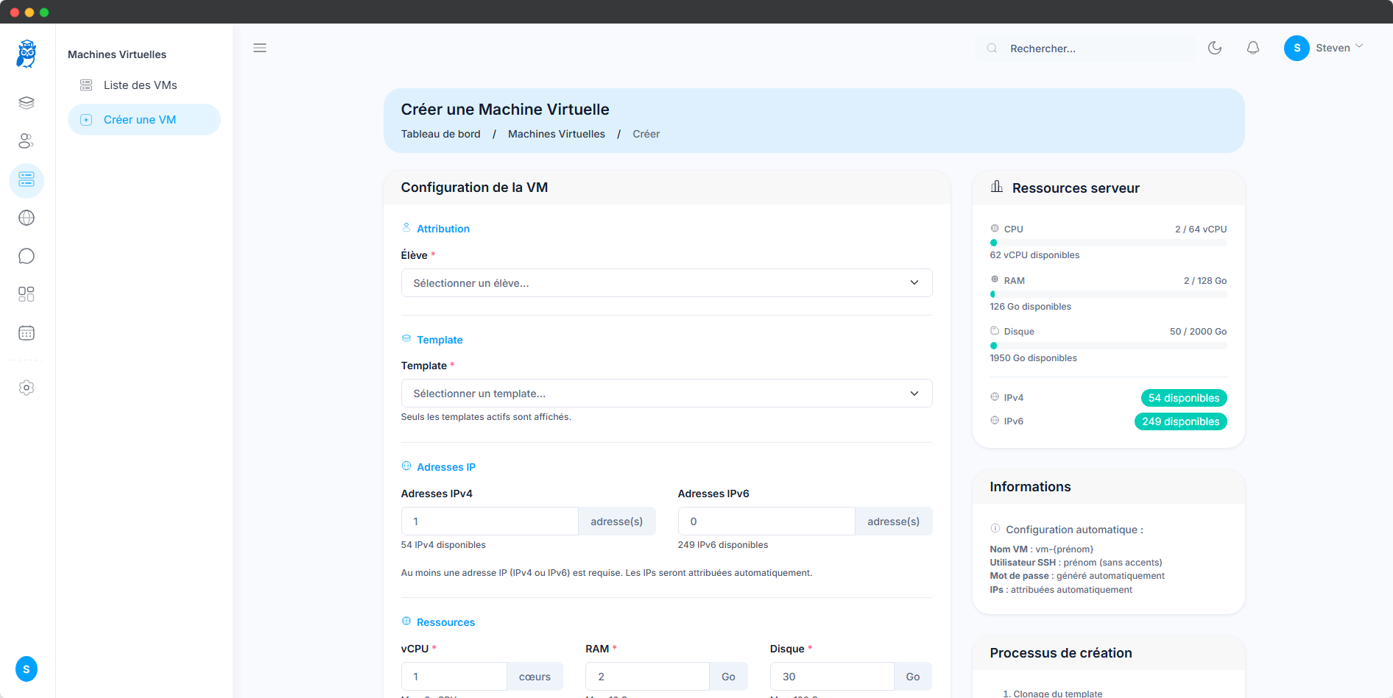Open the settings gear in the sidebar
1393x698 pixels.
coord(27,388)
